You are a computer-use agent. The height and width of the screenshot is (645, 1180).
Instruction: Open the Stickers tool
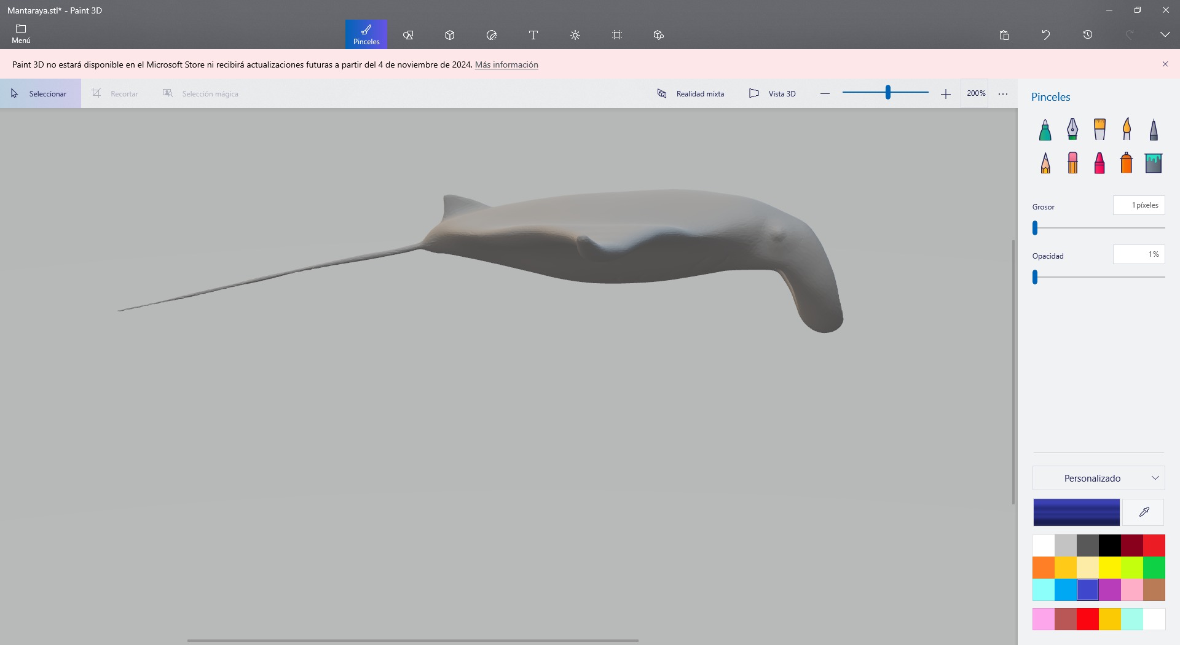pyautogui.click(x=492, y=35)
